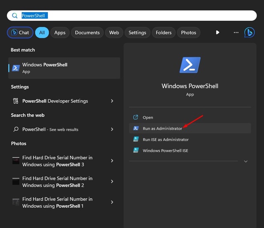The width and height of the screenshot is (264, 228).
Task: Click thumbnail of PowerShell 2 photo
Action: (16, 181)
